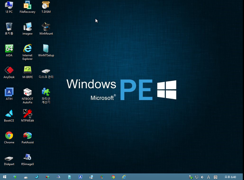Click puzzle-piece partition calculator taskbar icon
244x180 pixels.
[15, 177]
